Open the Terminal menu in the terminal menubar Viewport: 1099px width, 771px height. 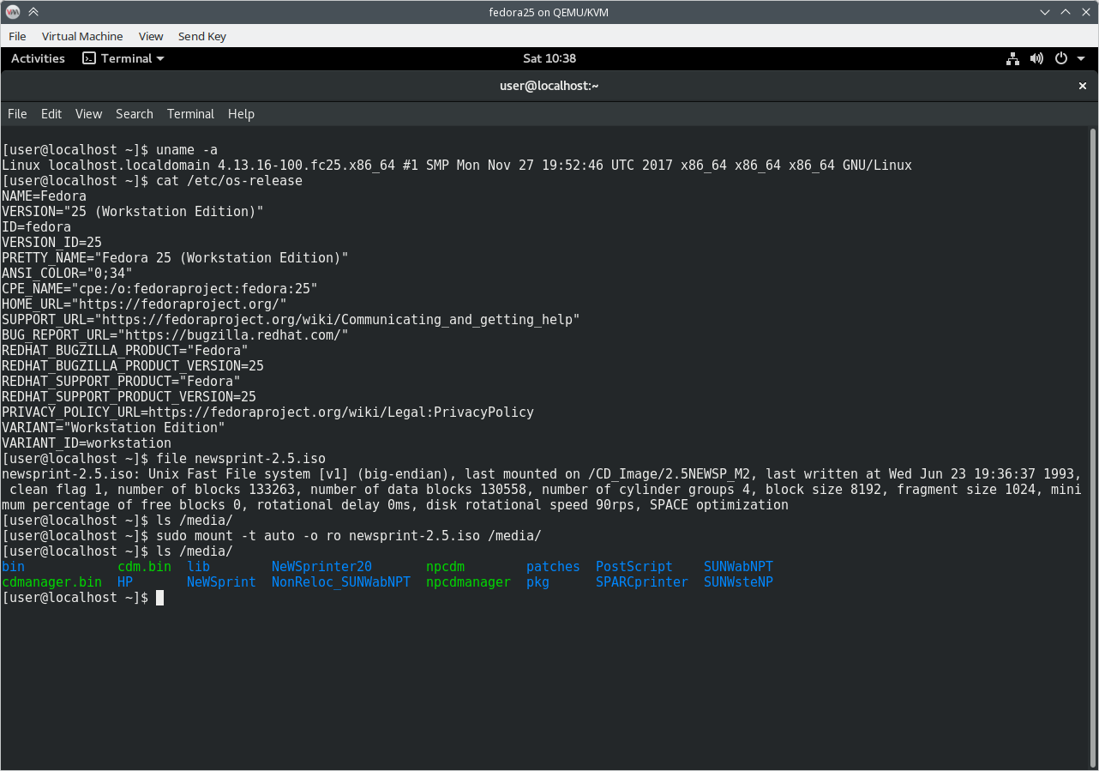click(x=190, y=114)
